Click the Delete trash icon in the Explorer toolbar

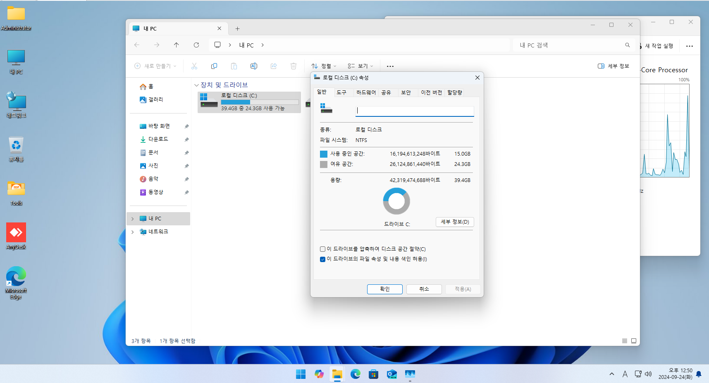coord(294,66)
